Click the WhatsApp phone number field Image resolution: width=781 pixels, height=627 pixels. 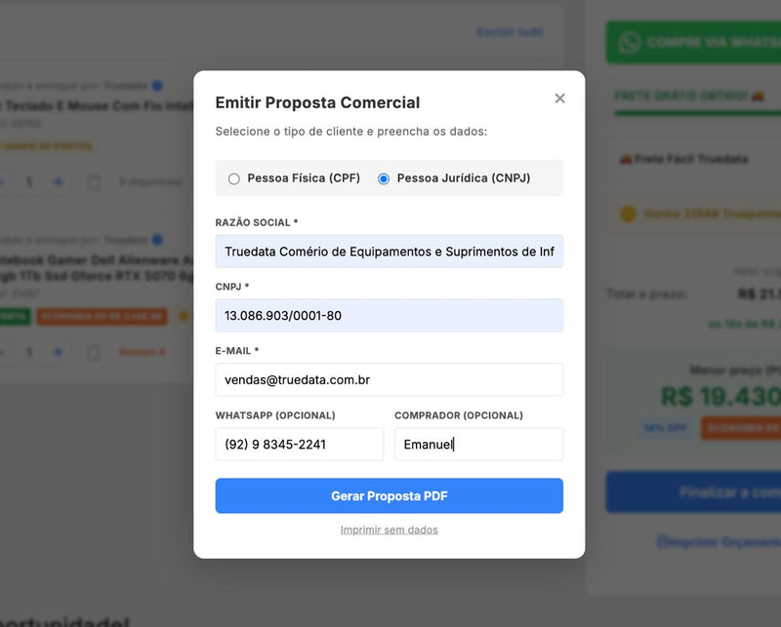coord(299,445)
